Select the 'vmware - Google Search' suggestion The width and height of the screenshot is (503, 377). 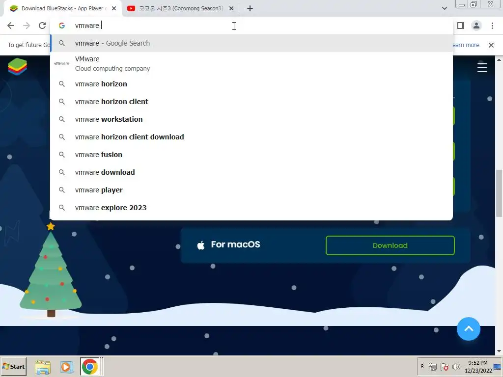[251, 43]
